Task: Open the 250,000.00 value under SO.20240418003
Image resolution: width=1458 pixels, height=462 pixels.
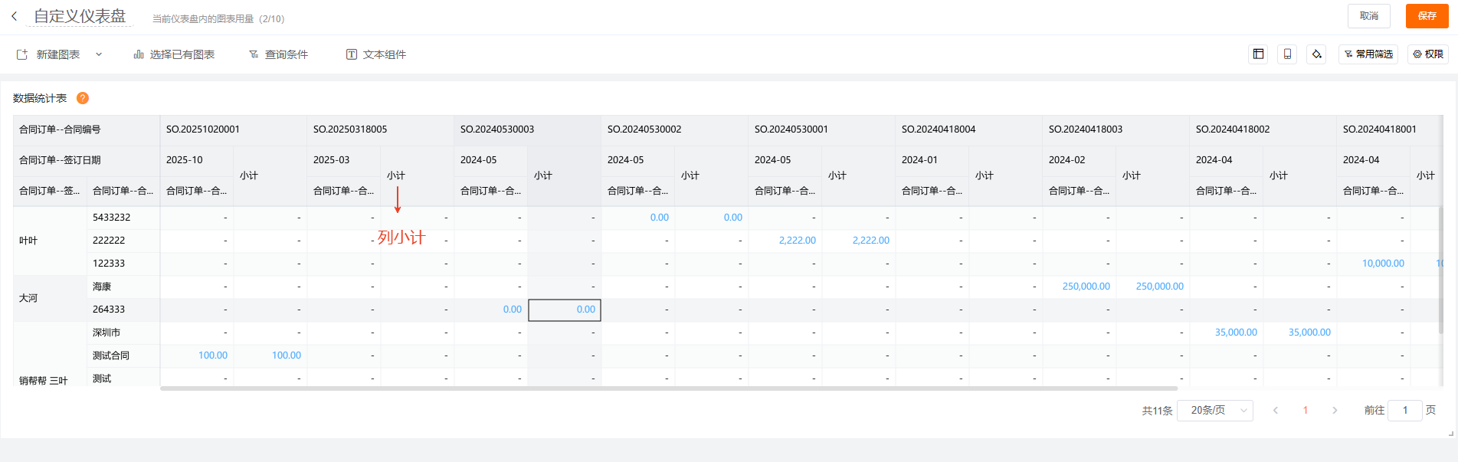Action: pyautogui.click(x=1086, y=287)
